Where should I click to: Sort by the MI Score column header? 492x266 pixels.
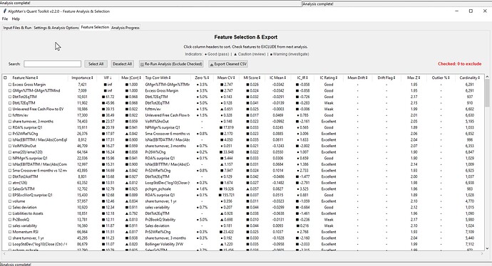pyautogui.click(x=252, y=78)
